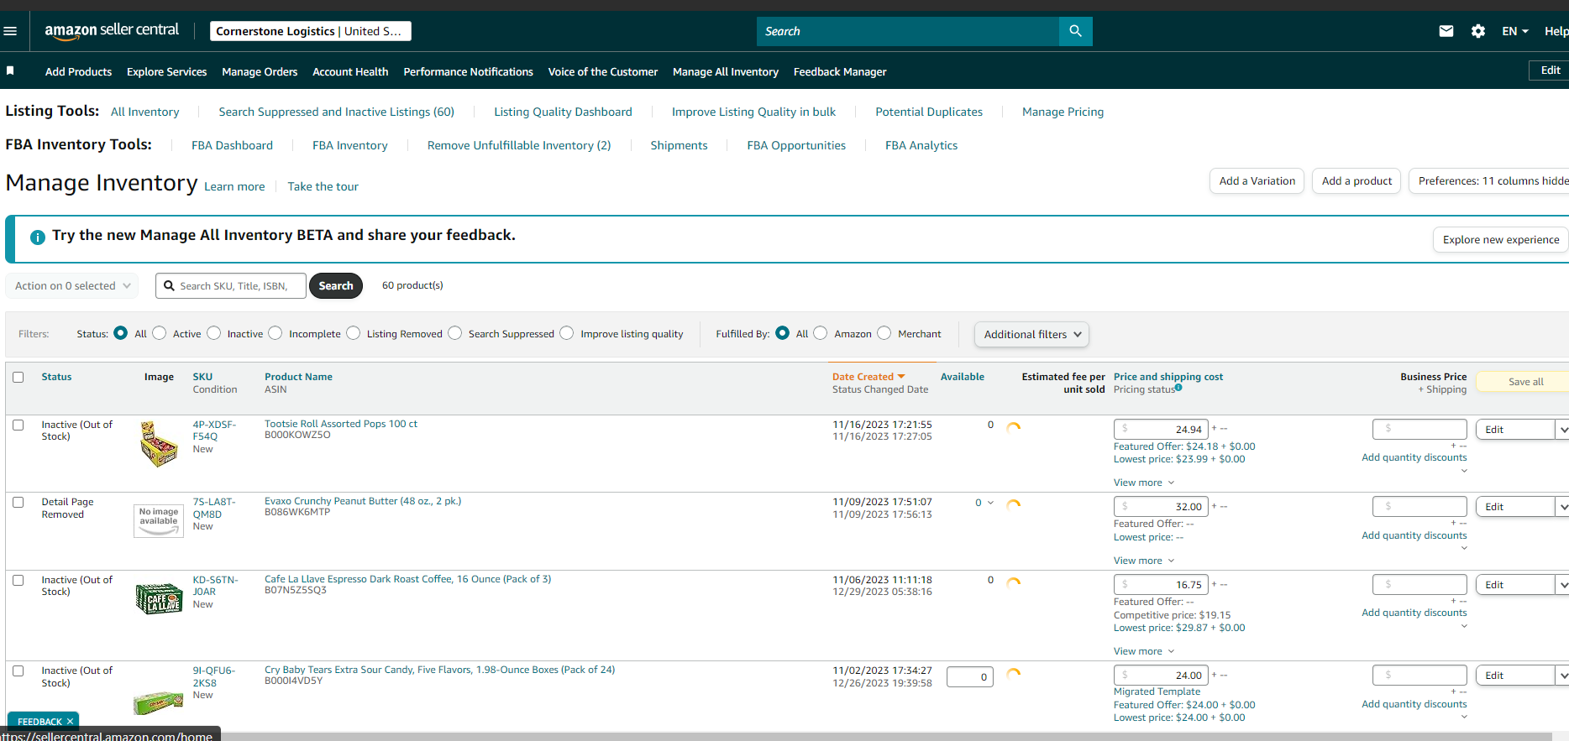1569x741 pixels.
Task: Click fee loading icon for Cafe La Llave row
Action: click(1014, 582)
